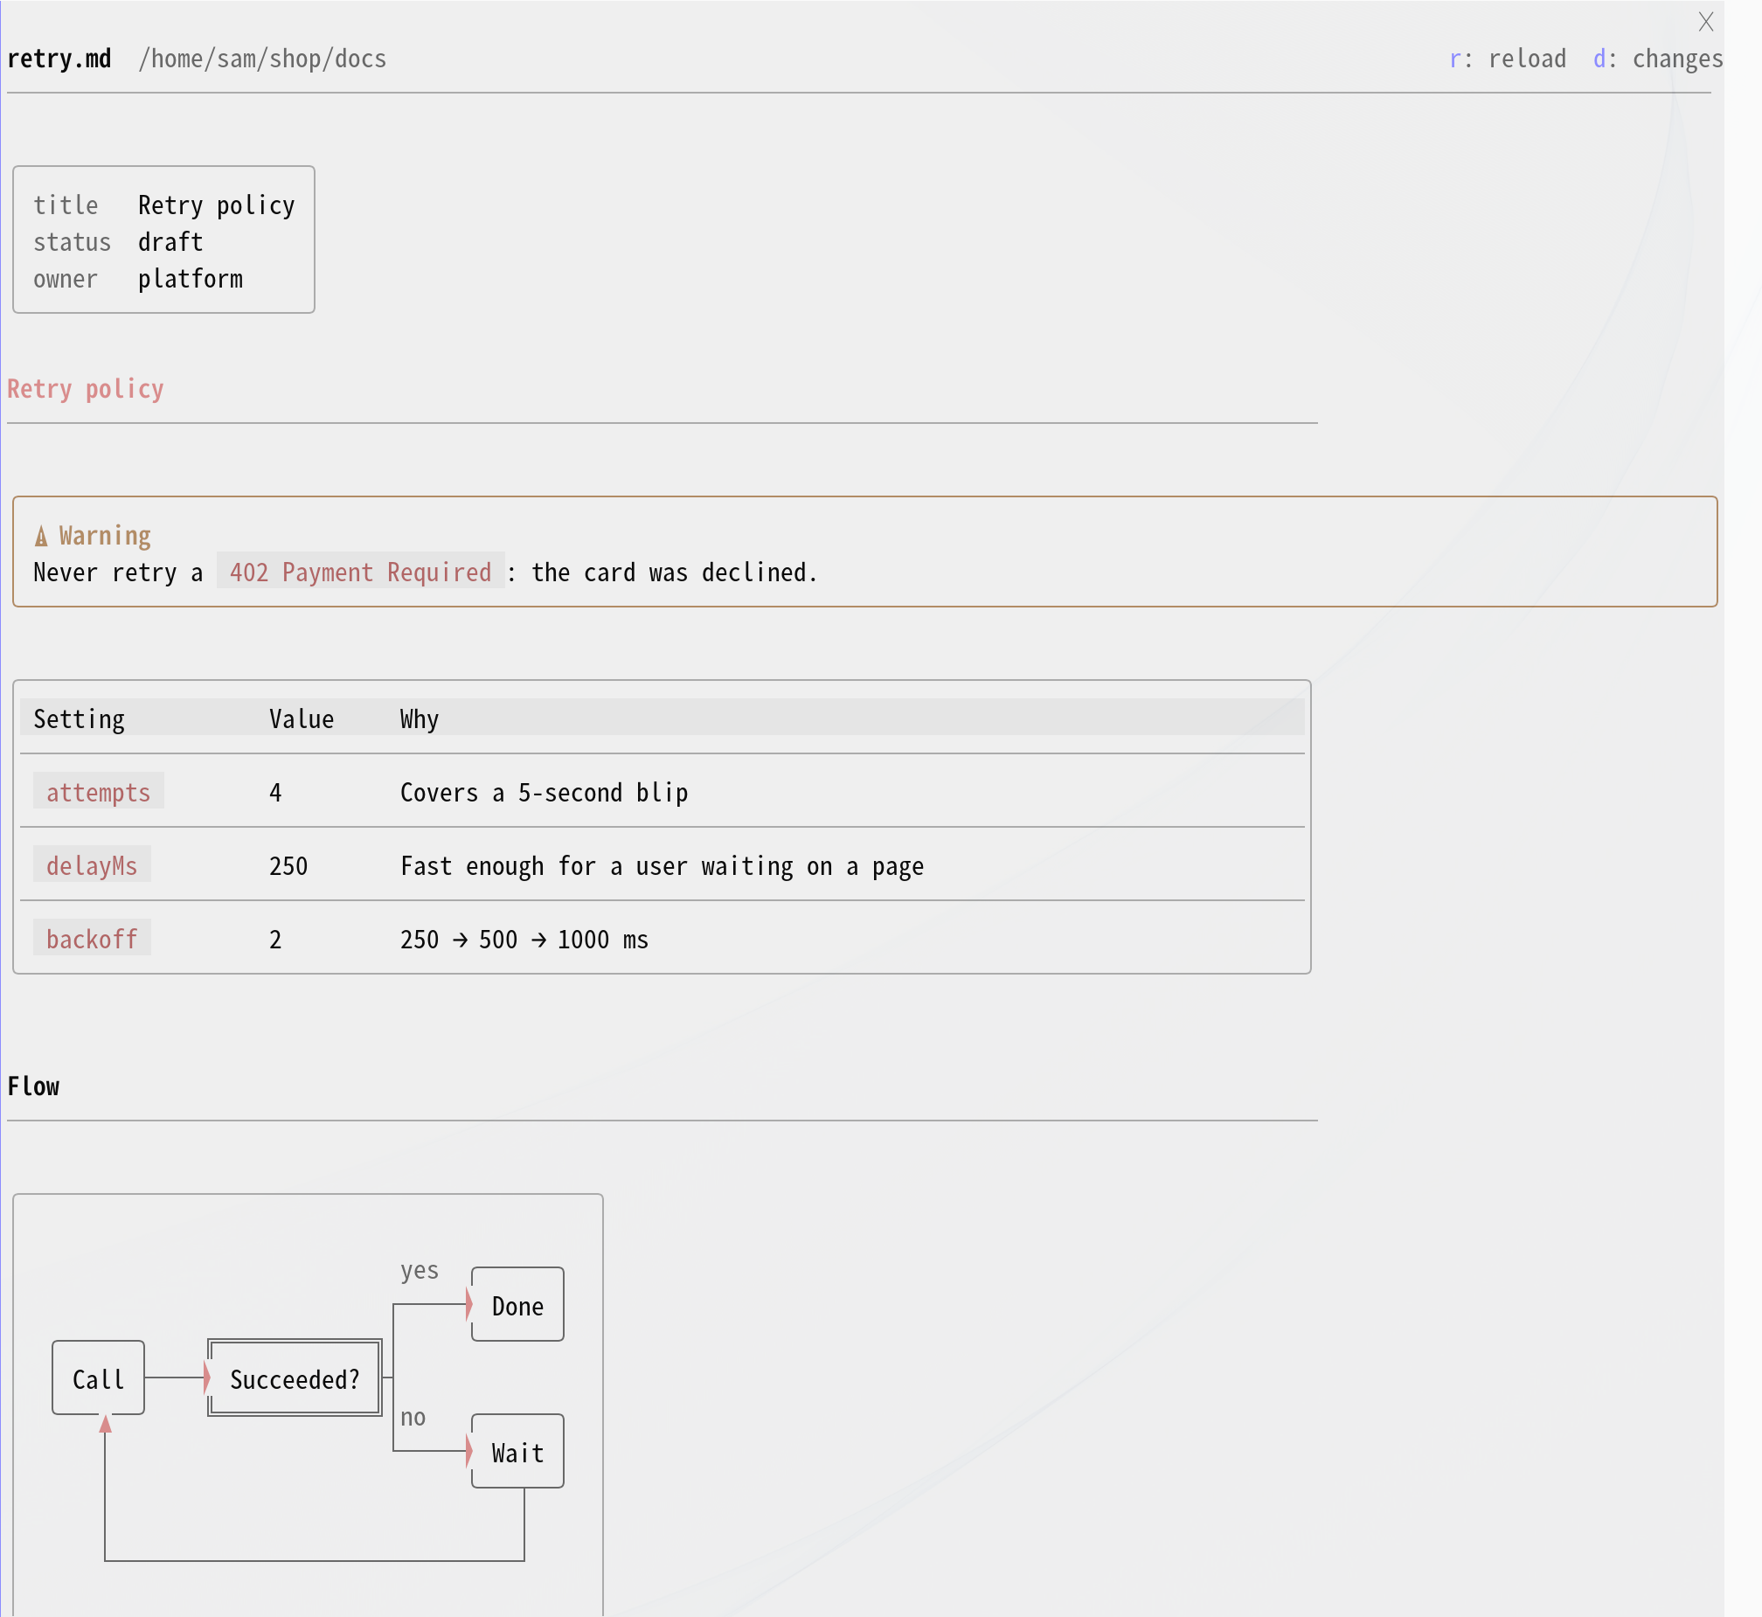Click the 'backoff' setting cell
This screenshot has height=1617, width=1762.
point(92,939)
